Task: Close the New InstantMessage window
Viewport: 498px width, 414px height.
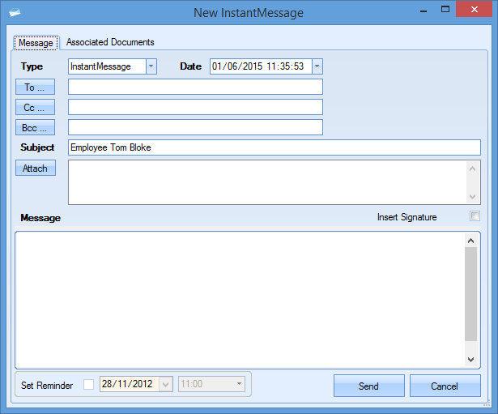Action: tap(477, 10)
